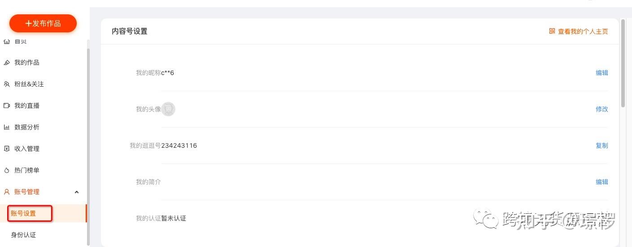Click the 我的作品 pen icon
Image resolution: width=632 pixels, height=247 pixels.
(7, 63)
